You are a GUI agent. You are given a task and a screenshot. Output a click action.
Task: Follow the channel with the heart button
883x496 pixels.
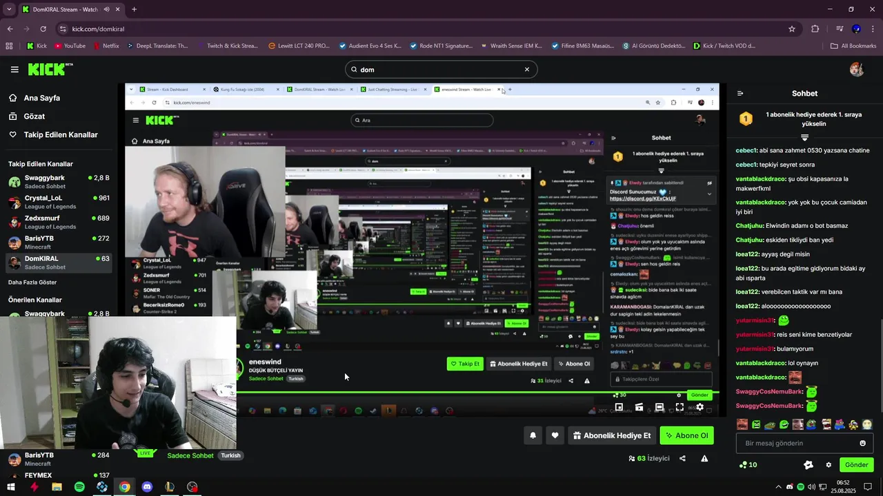point(555,435)
